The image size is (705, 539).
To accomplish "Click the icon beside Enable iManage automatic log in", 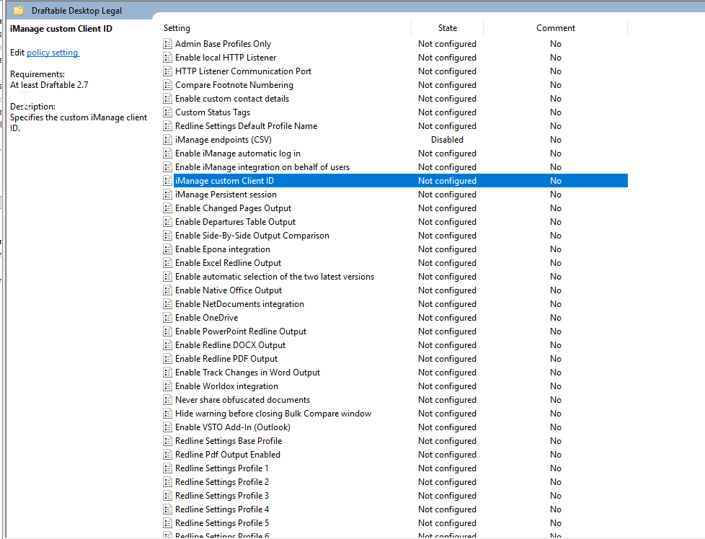I will click(167, 153).
